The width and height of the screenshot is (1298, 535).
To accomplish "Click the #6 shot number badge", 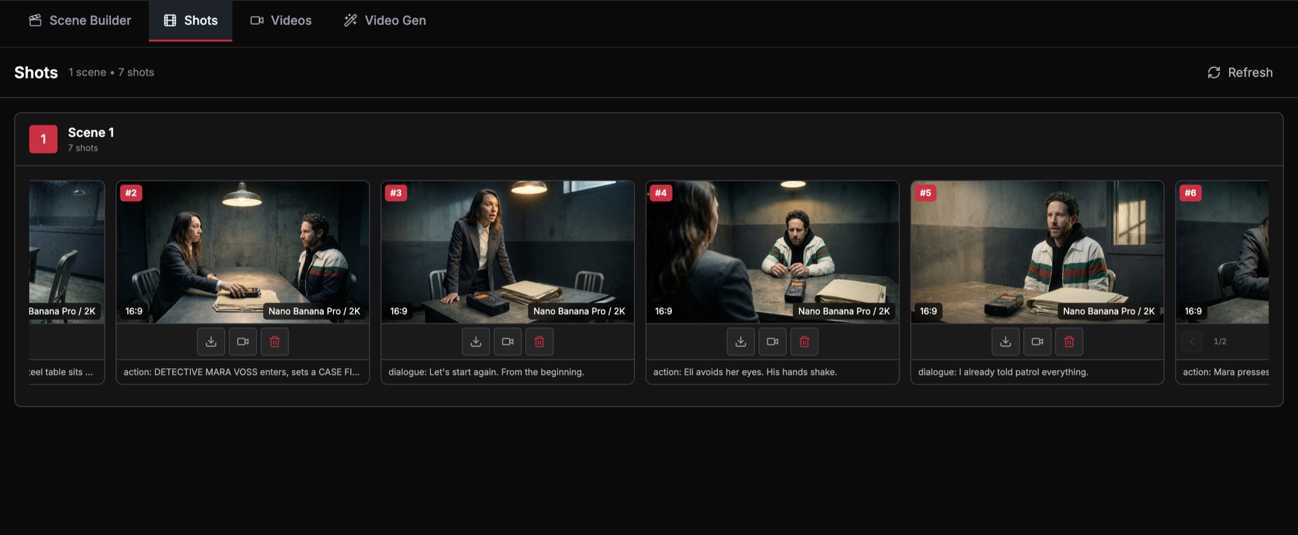I will pos(1190,193).
